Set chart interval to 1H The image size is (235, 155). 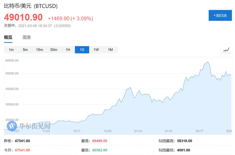coord(68,50)
